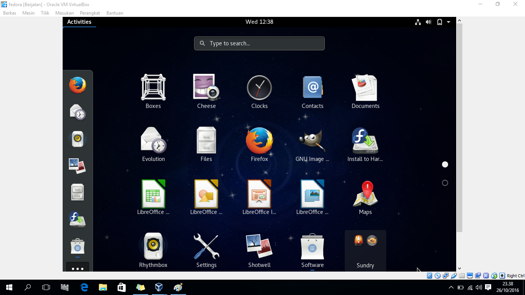This screenshot has width=525, height=295.
Task: Click Right Ctrl host key indicator
Action: tap(515, 276)
